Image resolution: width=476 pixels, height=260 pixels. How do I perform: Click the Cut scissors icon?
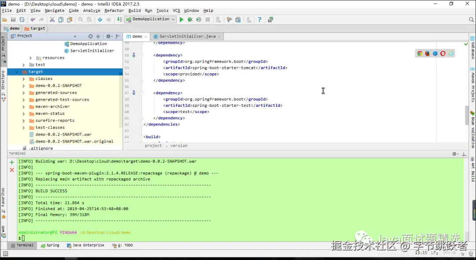click(x=52, y=19)
